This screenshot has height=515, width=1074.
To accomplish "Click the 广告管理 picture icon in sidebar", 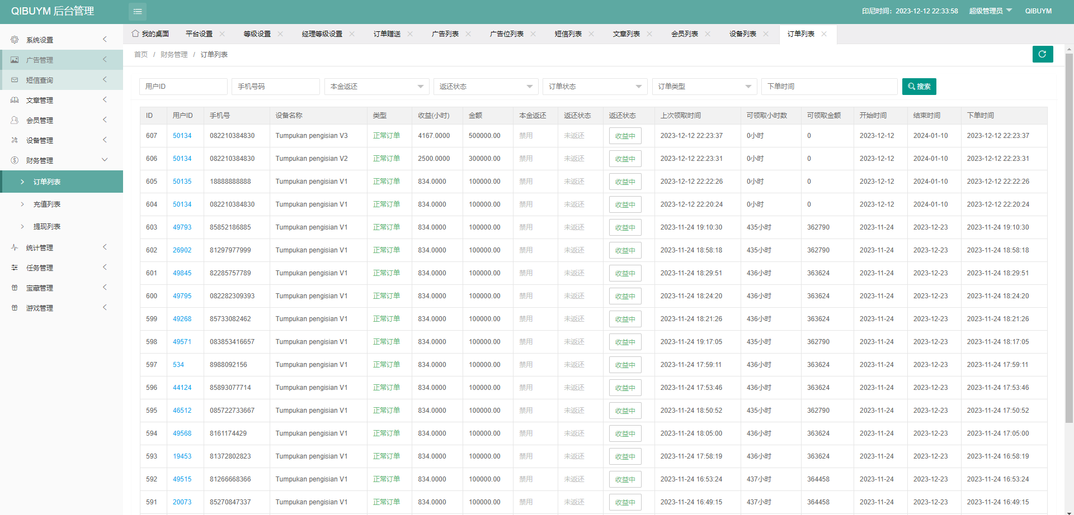I will point(15,60).
